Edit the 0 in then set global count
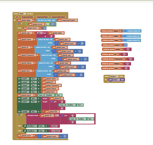Viewport: 153px width, 145px height. 45,28
